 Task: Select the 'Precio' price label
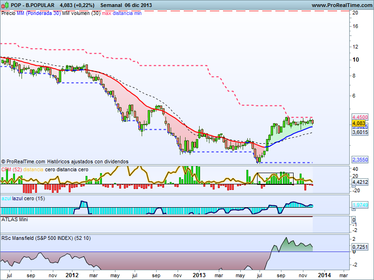8,13
